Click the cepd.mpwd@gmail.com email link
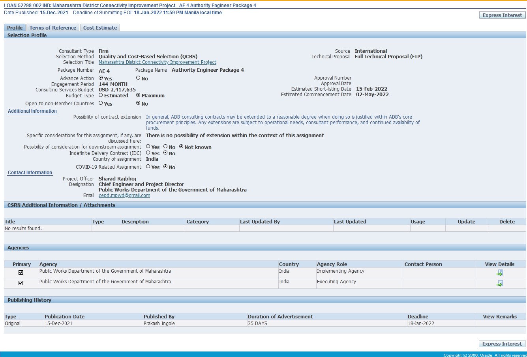Screen dimensions: 527x357 point(124,195)
